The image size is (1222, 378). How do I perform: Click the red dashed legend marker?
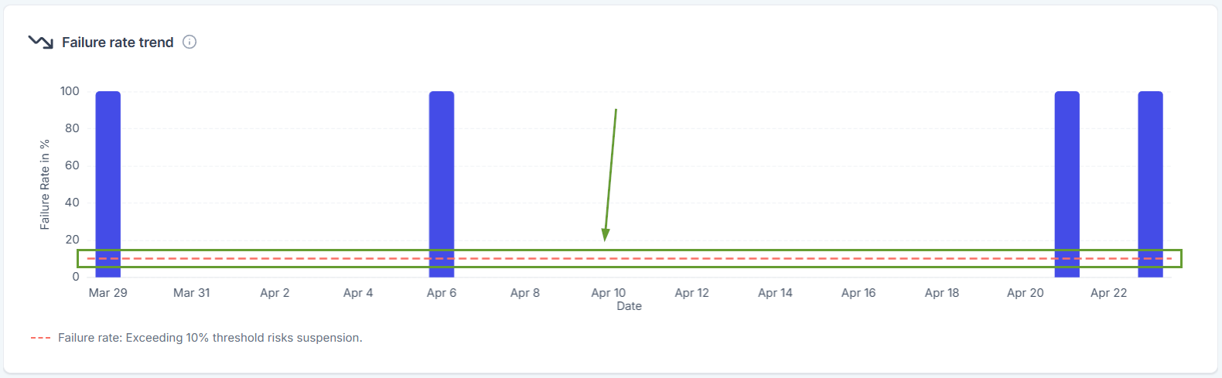(40, 338)
